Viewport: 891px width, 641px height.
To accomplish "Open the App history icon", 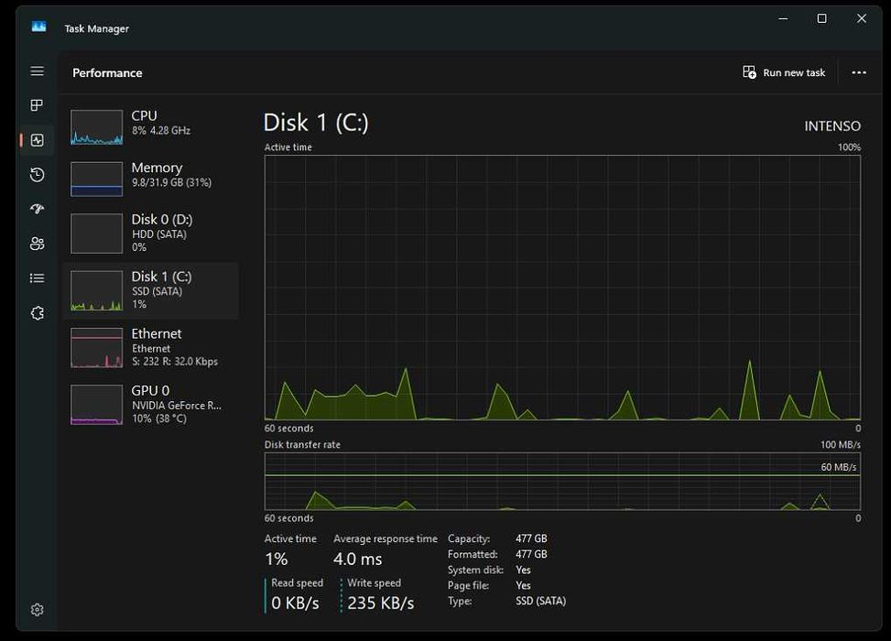I will coord(37,175).
